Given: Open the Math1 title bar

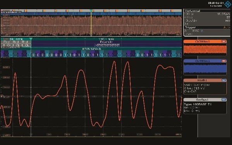Looking at the screenshot, I should tap(203, 80).
